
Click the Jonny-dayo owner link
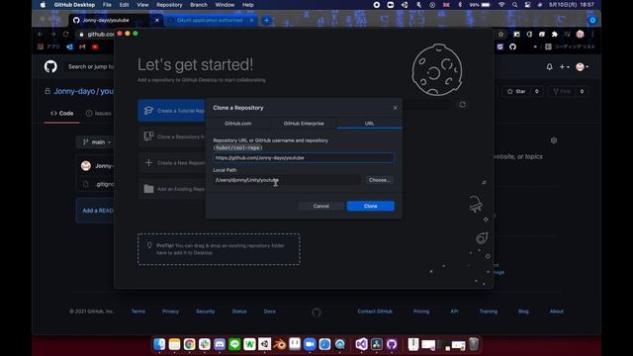tap(74, 91)
